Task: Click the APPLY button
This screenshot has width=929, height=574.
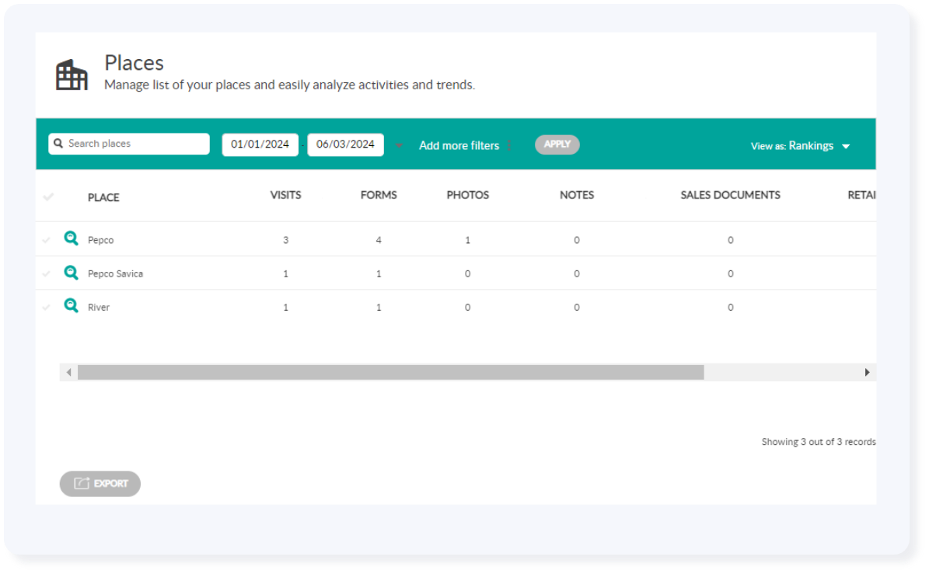Action: [x=557, y=144]
